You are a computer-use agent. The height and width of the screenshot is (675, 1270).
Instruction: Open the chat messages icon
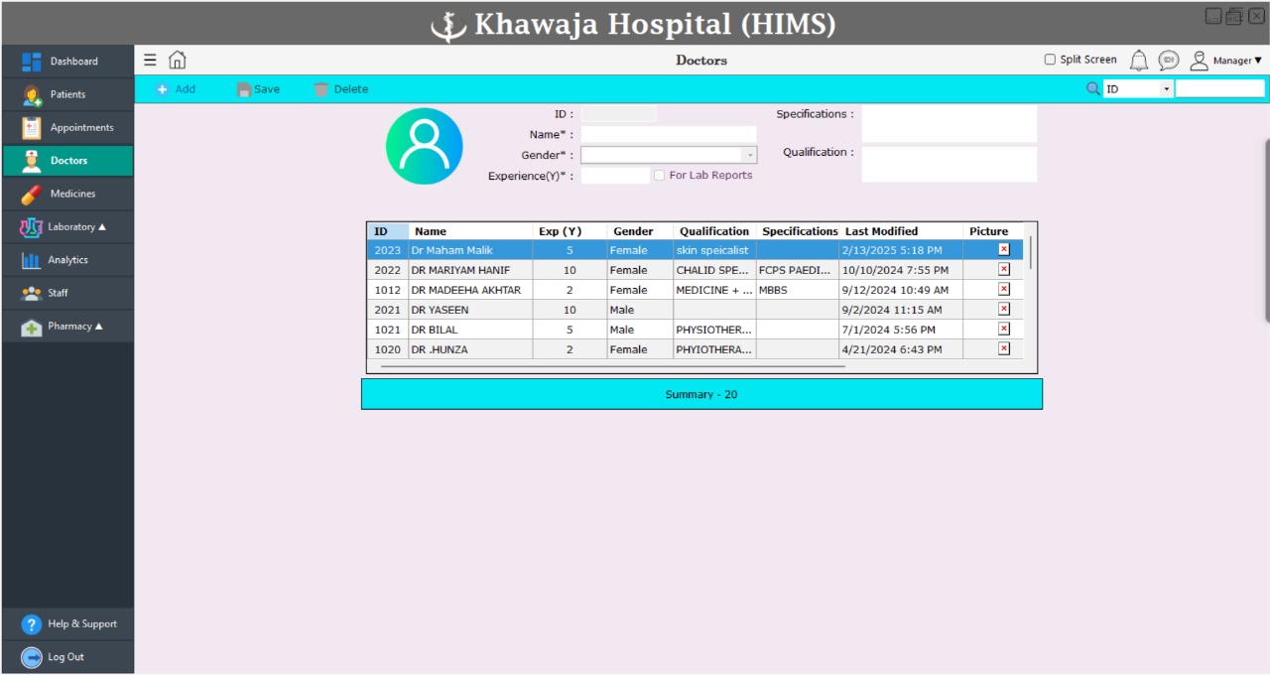click(1169, 61)
